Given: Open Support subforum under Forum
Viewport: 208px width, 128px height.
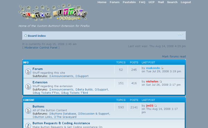Looking at the screenshot, I should click(x=83, y=76).
